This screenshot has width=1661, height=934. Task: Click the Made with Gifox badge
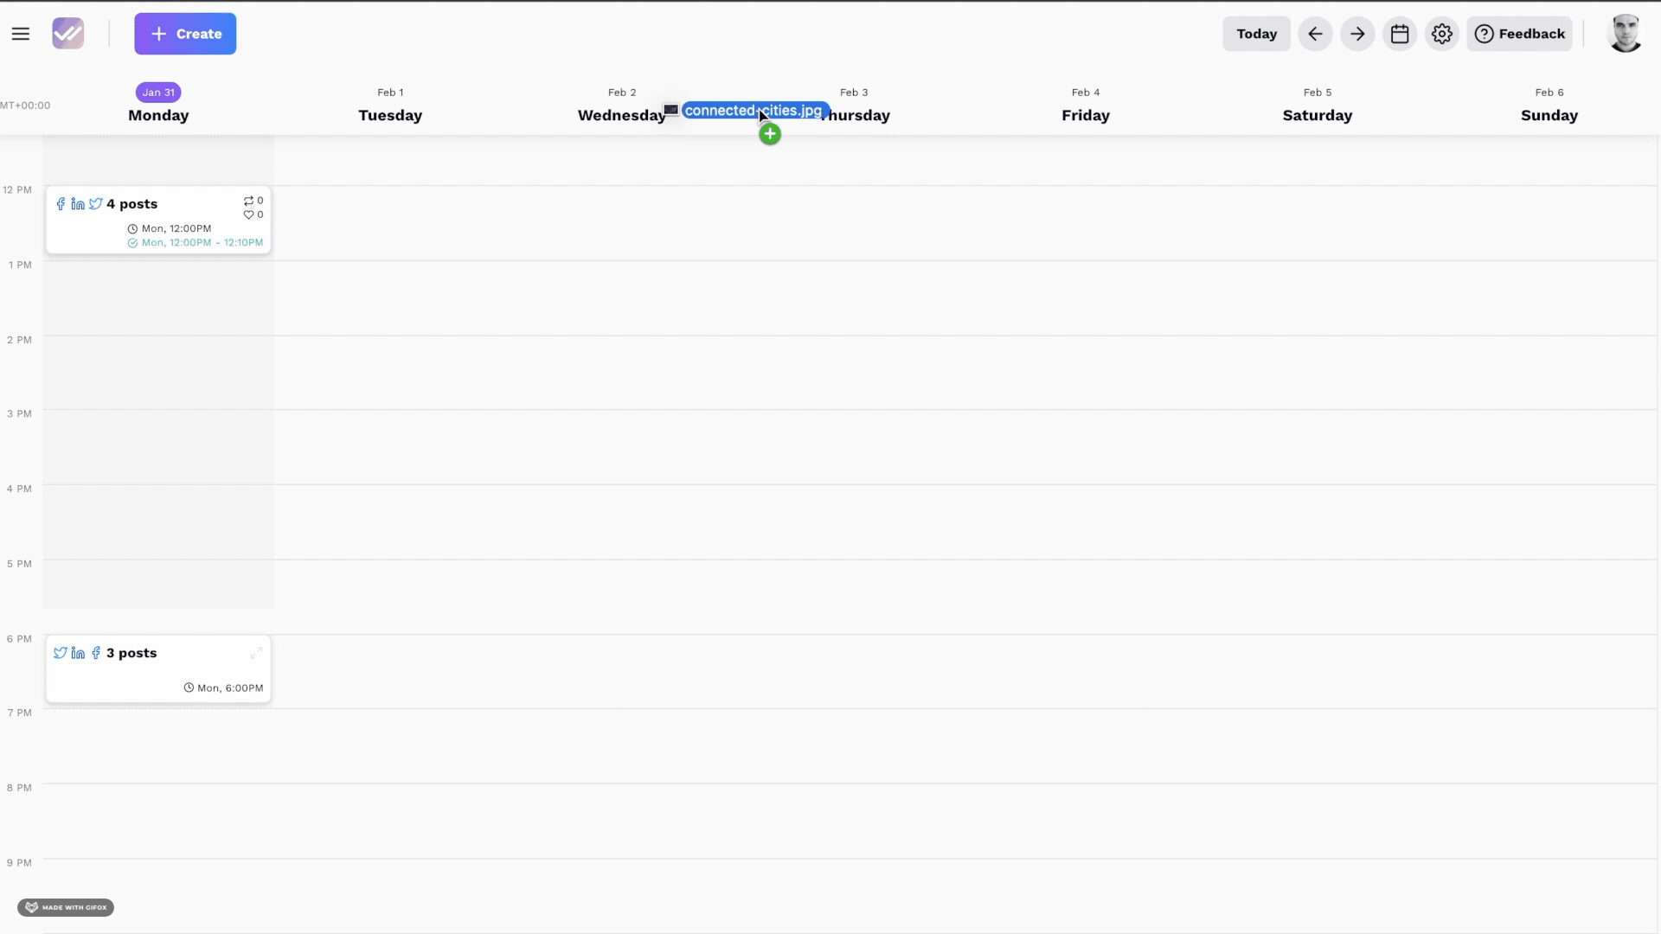click(66, 907)
